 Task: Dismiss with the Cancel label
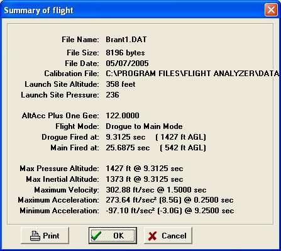coord(174,236)
